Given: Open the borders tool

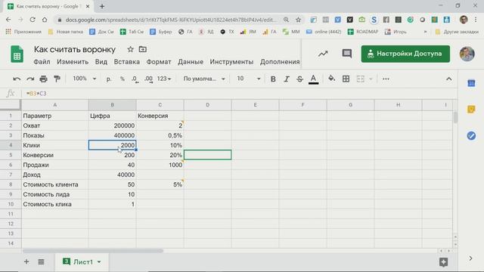Looking at the screenshot, I should [346, 79].
